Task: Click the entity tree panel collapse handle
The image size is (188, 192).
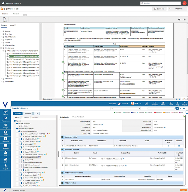Action: [x=58, y=154]
